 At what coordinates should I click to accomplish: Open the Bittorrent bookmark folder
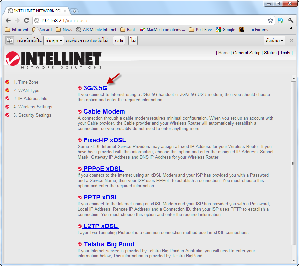click(17, 30)
